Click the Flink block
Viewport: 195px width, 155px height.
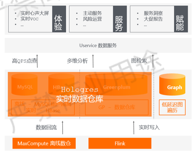[x=120, y=143]
